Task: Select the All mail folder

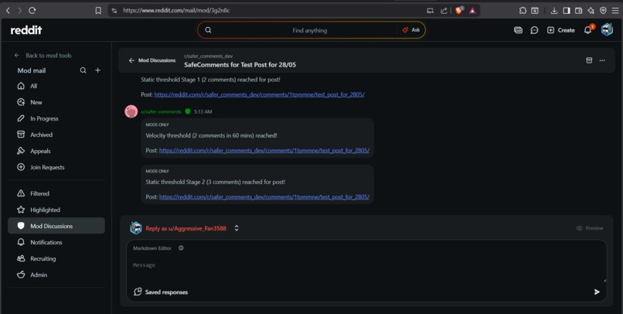Action: pyautogui.click(x=56, y=86)
